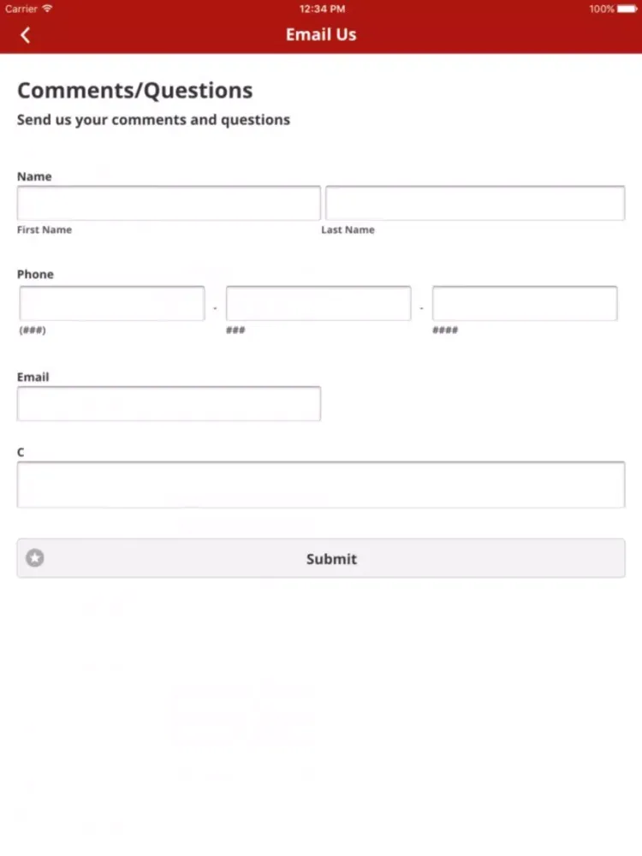Click the Last Name caption text
The width and height of the screenshot is (642, 856).
click(x=348, y=229)
